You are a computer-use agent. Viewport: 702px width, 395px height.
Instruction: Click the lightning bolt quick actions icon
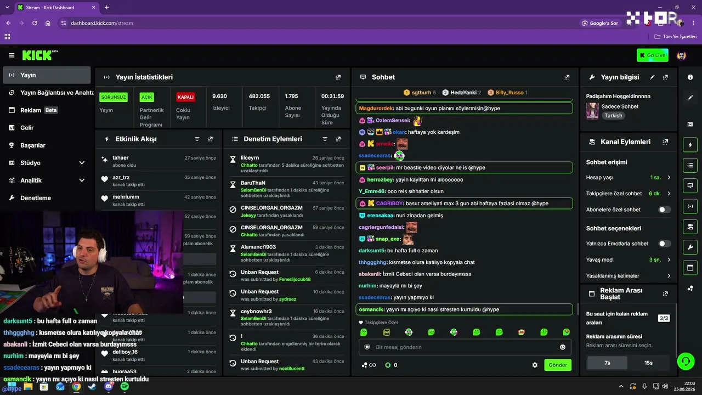[690, 145]
